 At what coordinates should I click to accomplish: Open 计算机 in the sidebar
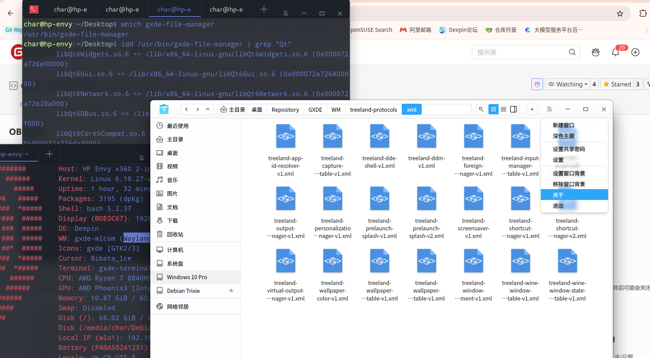(x=195, y=250)
